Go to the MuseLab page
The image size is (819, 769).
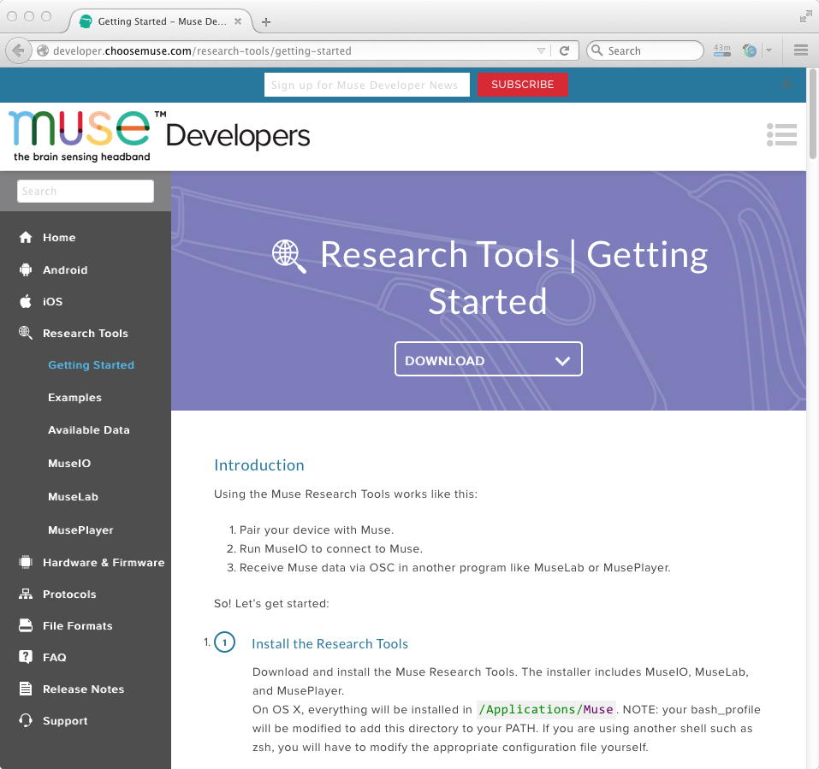(x=73, y=496)
